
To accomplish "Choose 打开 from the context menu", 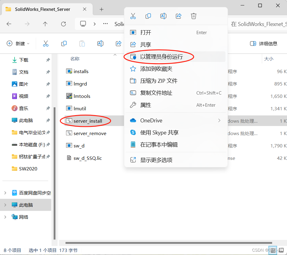I will 176,33.
